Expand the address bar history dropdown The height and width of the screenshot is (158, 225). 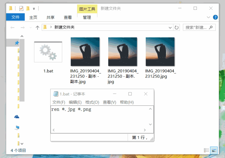coord(170,28)
